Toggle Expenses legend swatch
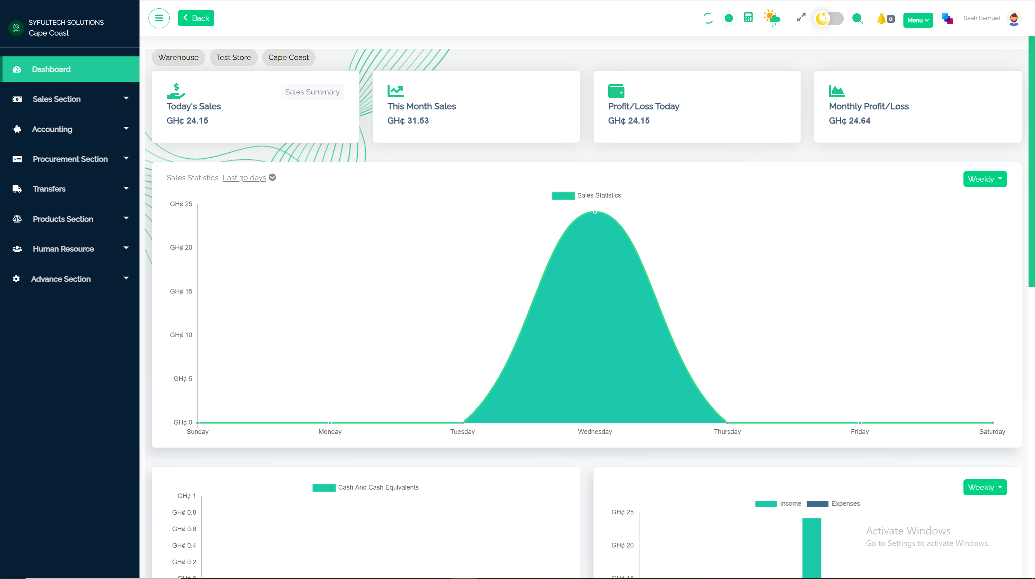1035x579 pixels. [817, 504]
